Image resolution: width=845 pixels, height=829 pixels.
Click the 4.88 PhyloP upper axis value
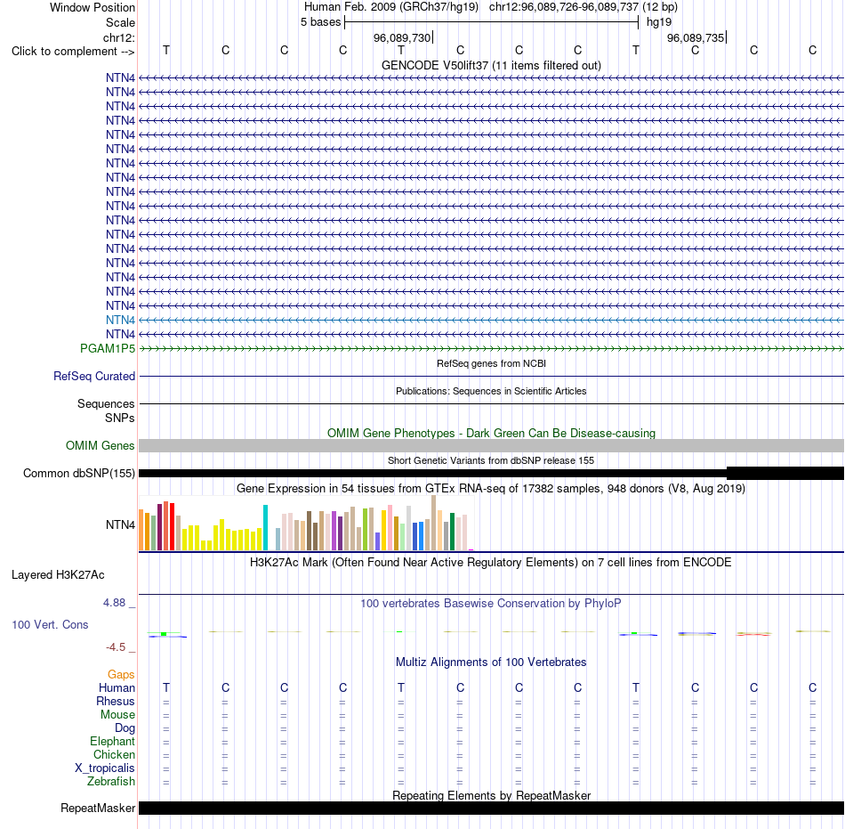pyautogui.click(x=114, y=603)
